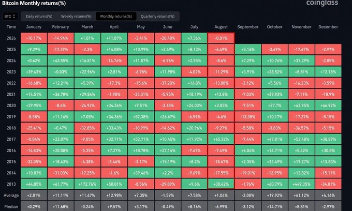
Task: Click 2022 August cell -13.88%
Action: coord(221,83)
